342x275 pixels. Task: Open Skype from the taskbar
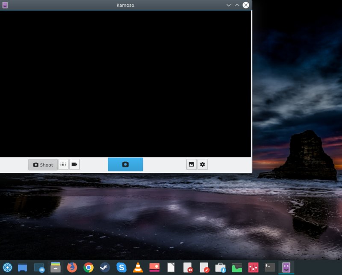(x=122, y=269)
